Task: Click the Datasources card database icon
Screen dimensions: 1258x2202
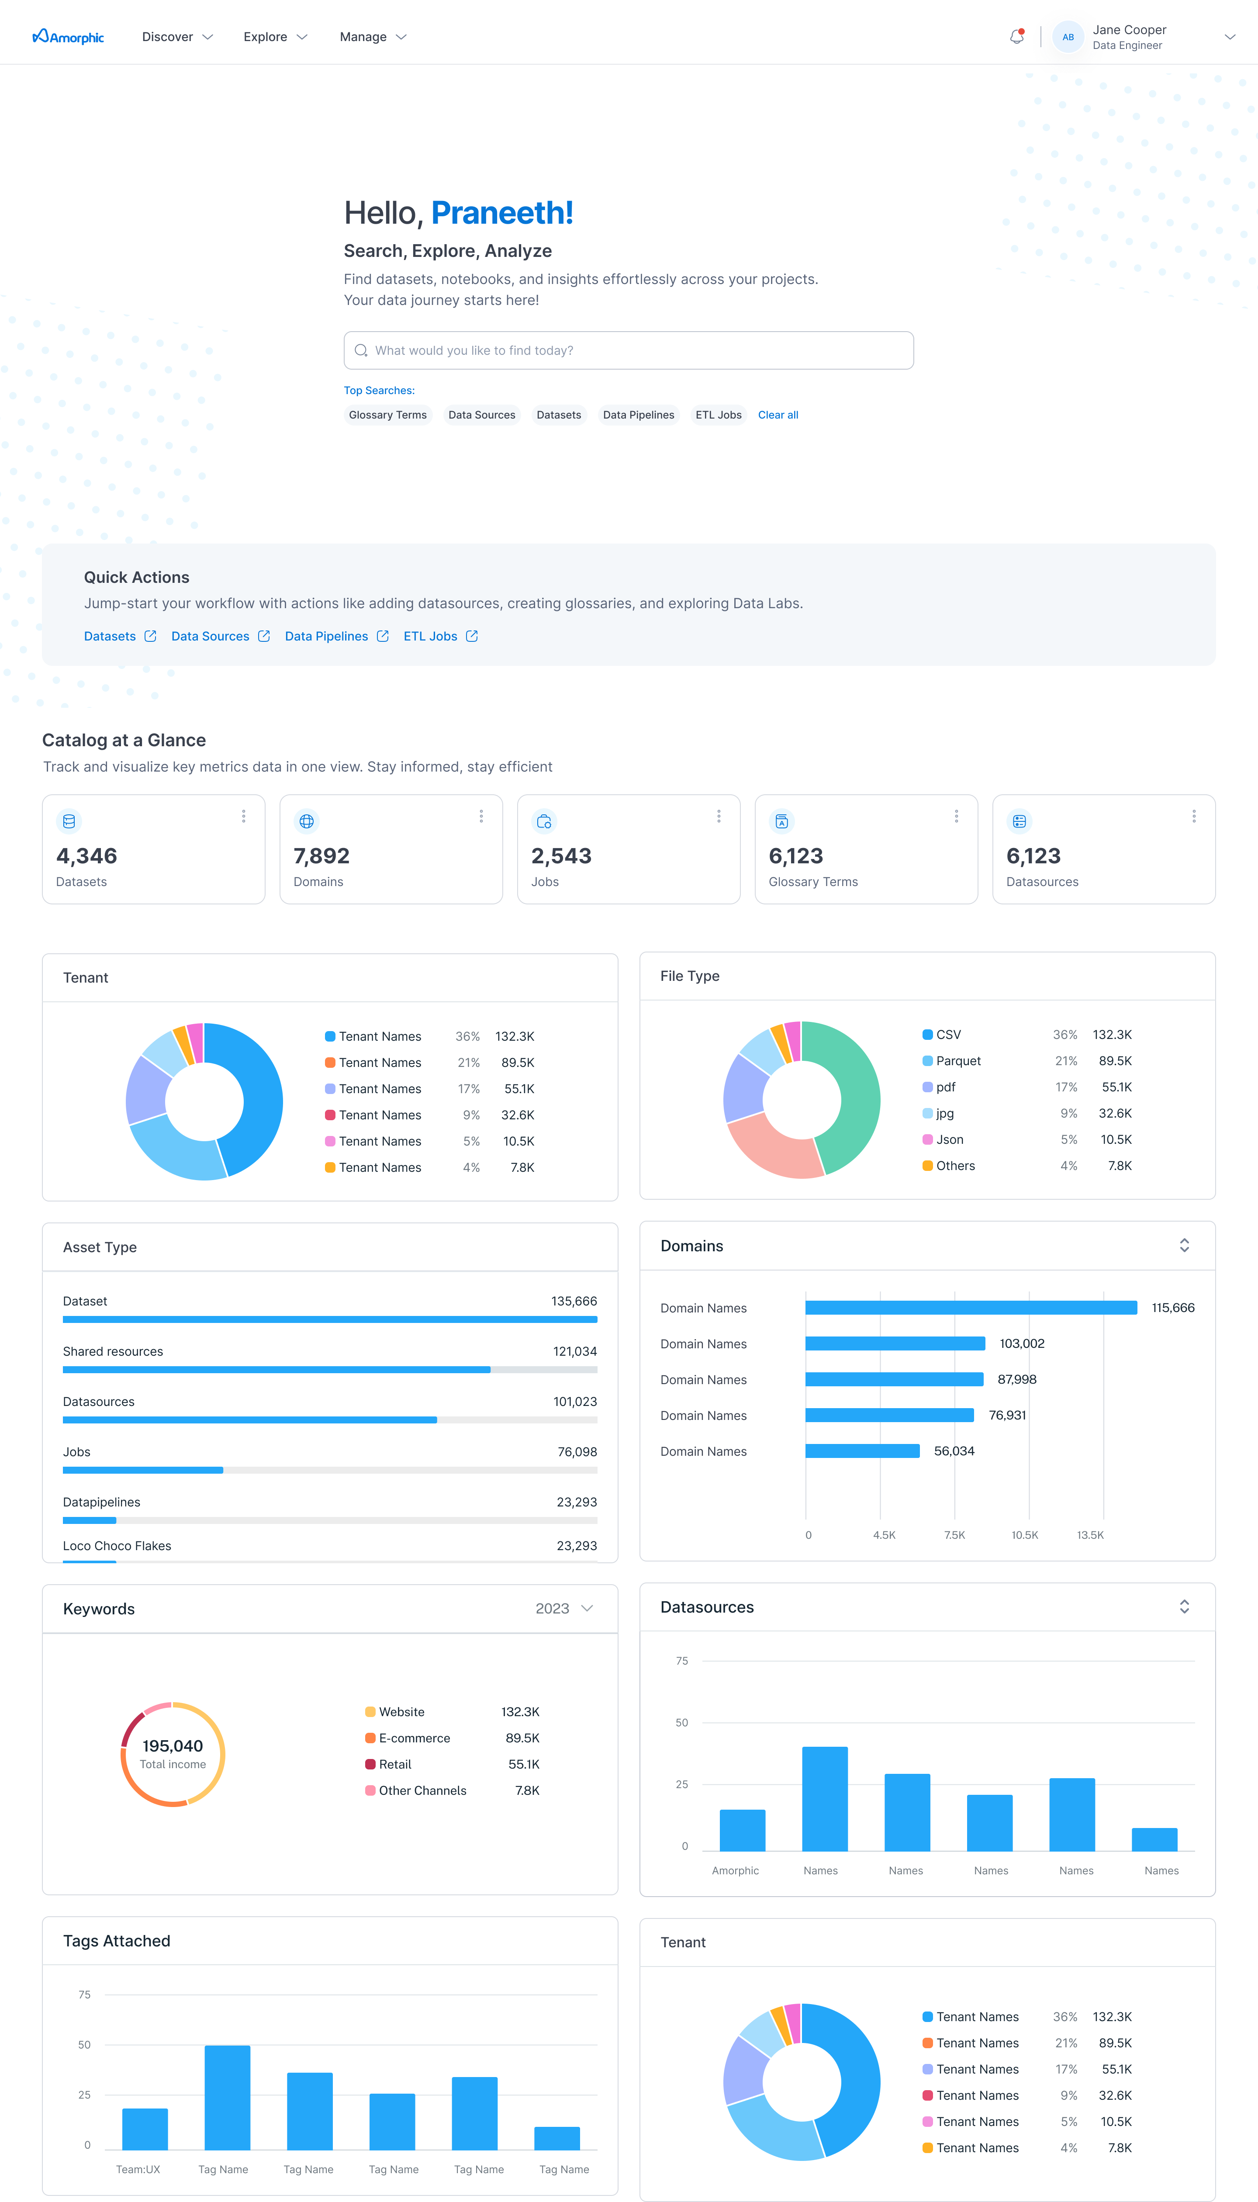Action: (x=1019, y=821)
